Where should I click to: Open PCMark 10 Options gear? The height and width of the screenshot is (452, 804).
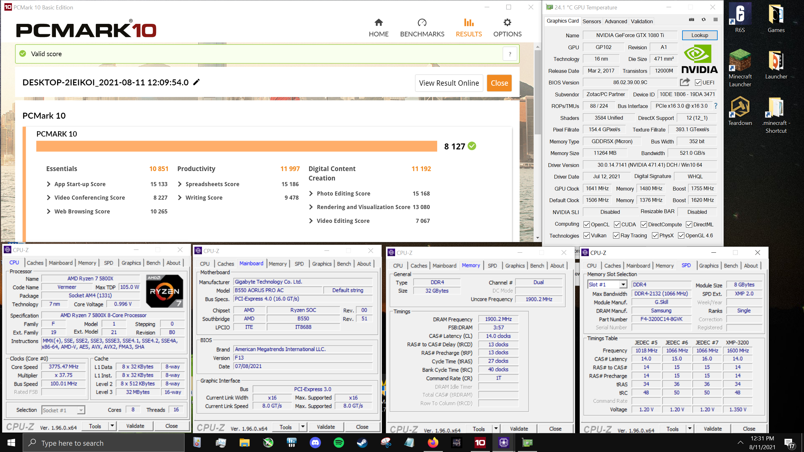pos(507,28)
